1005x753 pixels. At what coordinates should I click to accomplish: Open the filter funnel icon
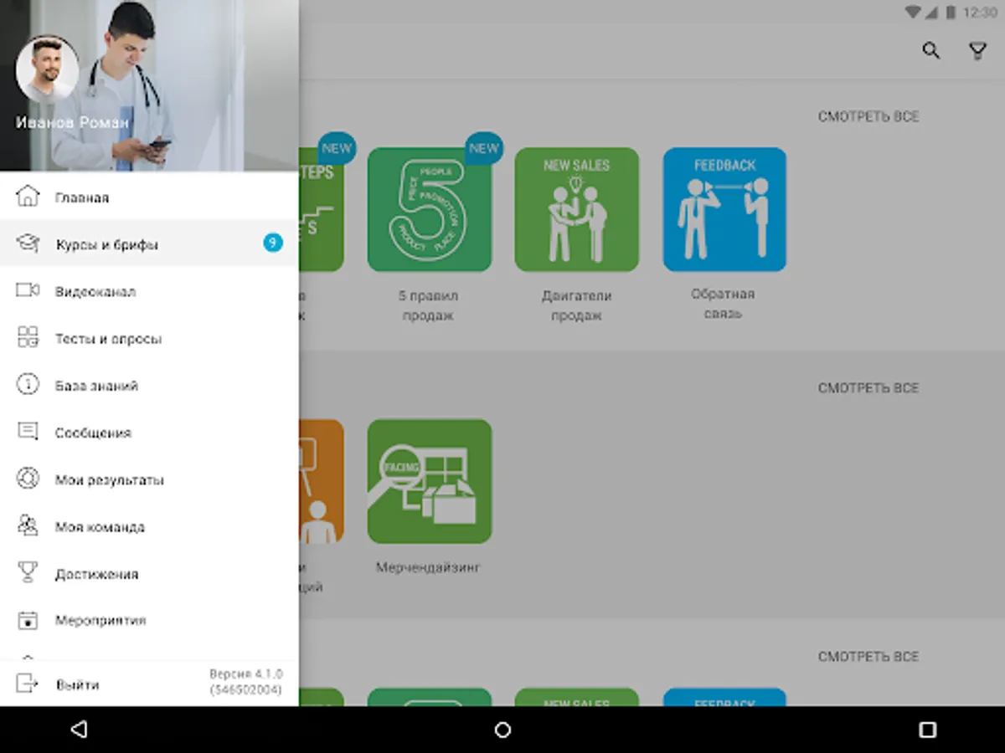click(x=977, y=51)
